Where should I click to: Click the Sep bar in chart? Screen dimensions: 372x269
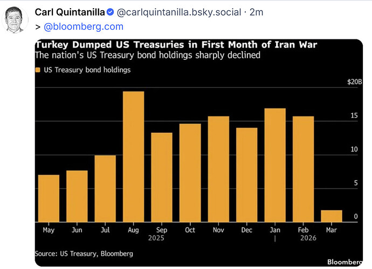[162, 177]
